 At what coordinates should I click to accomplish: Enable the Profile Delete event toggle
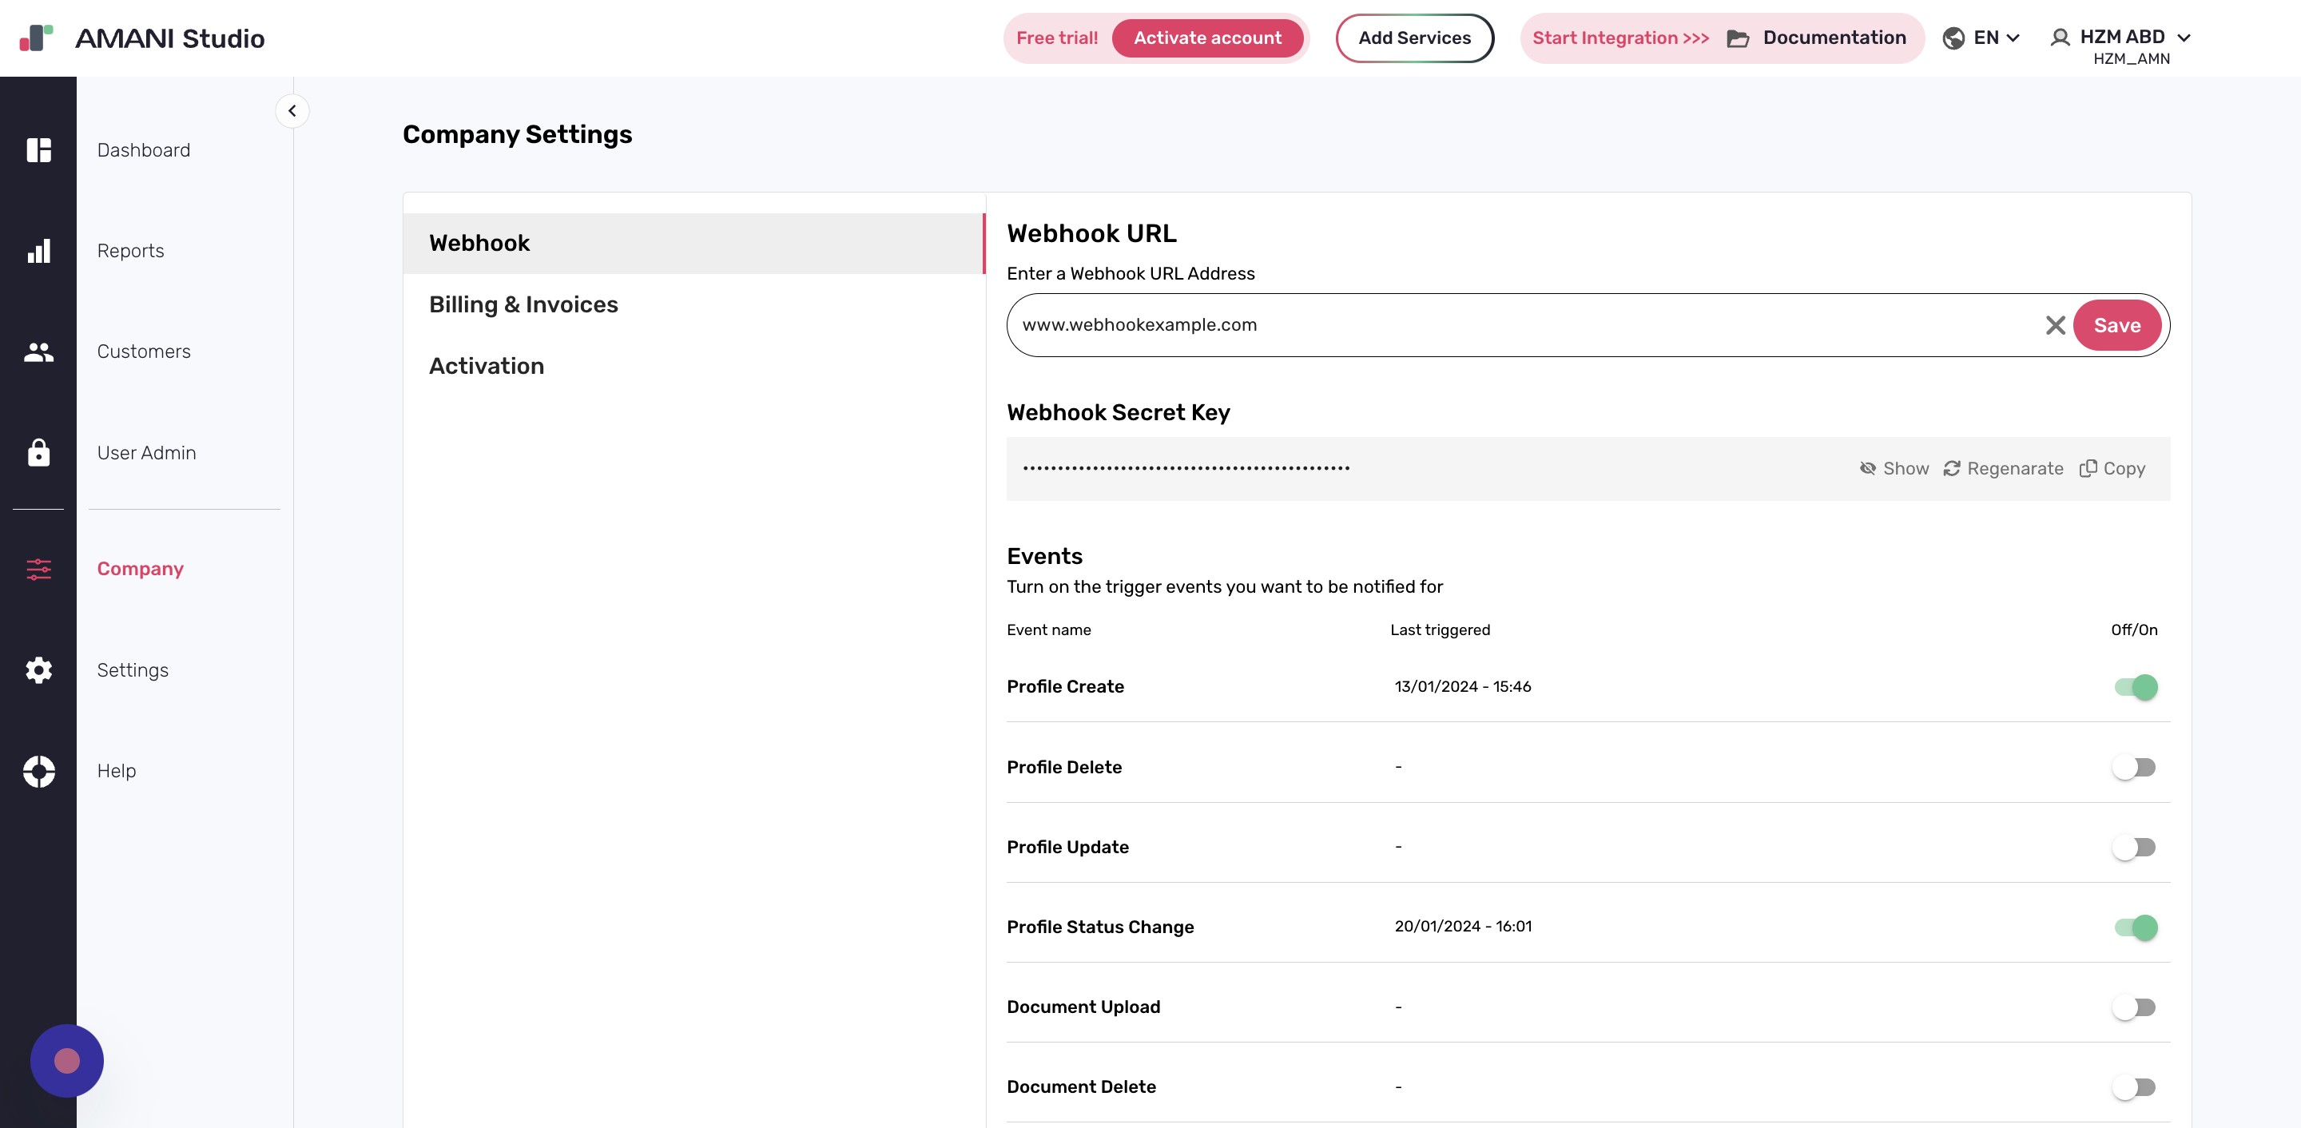click(2135, 766)
